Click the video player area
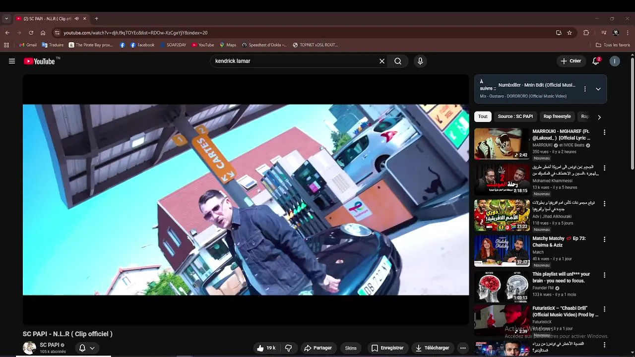Screen dimensions: 635x357 click(246, 200)
